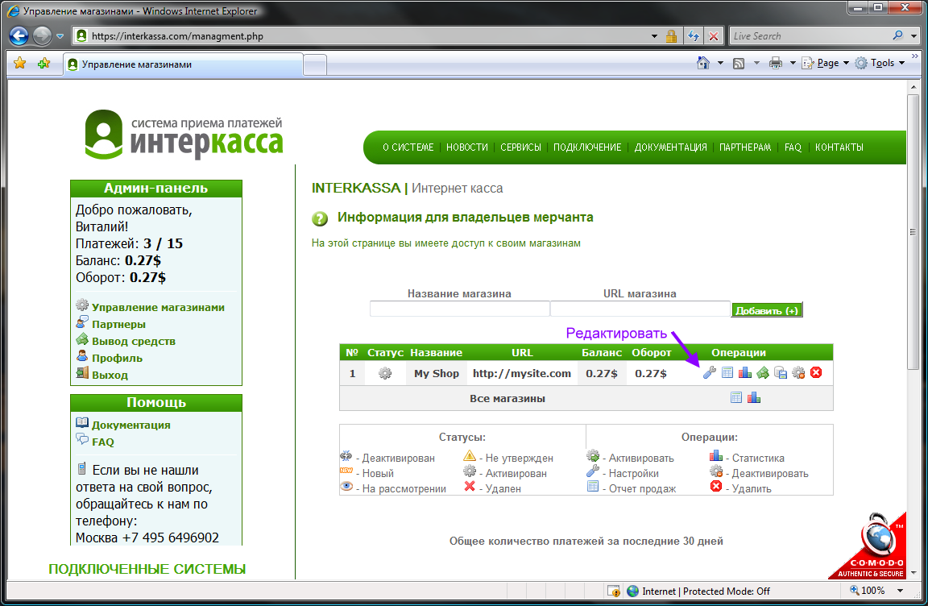Image resolution: width=928 pixels, height=606 pixels.
Task: Stop loading with the red X button
Action: (x=714, y=36)
